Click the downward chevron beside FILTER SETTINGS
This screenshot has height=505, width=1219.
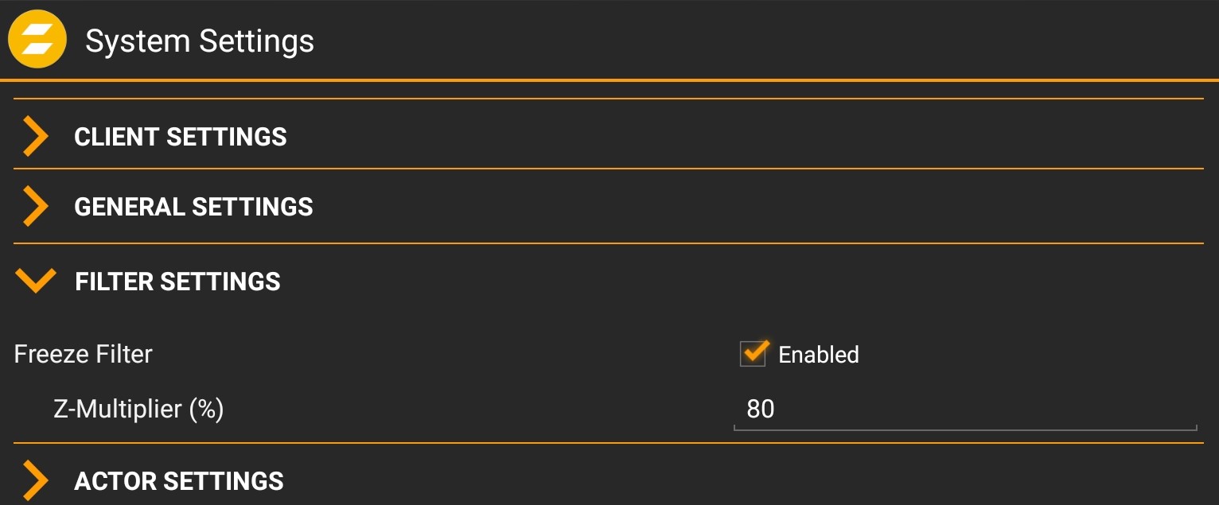[35, 282]
